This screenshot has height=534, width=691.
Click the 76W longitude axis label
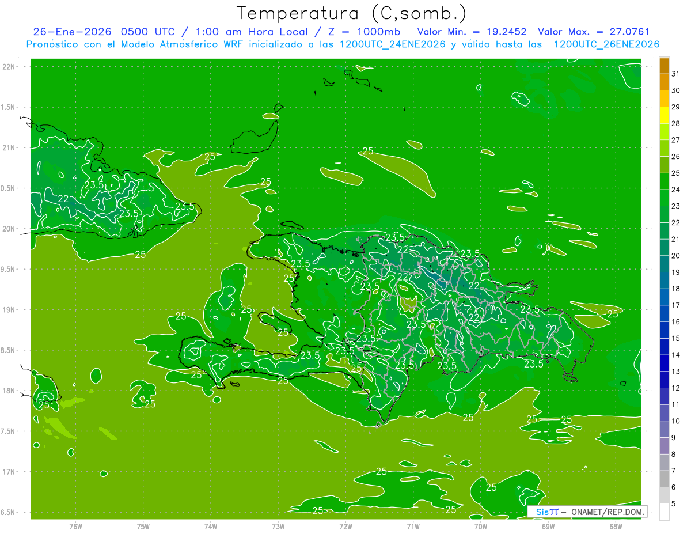point(75,527)
